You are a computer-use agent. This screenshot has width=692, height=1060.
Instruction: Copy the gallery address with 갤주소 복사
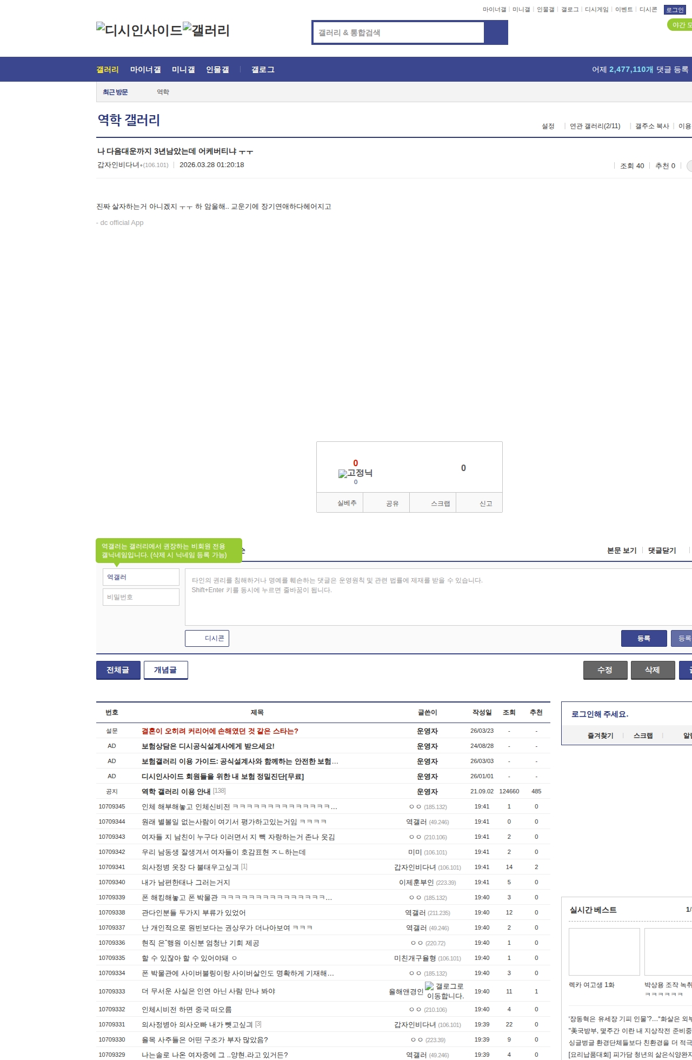652,126
